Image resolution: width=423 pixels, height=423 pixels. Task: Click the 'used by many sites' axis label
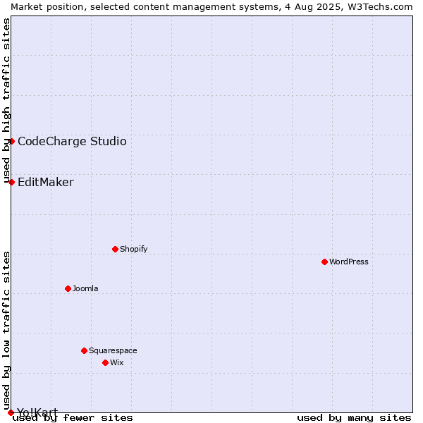pos(354,418)
